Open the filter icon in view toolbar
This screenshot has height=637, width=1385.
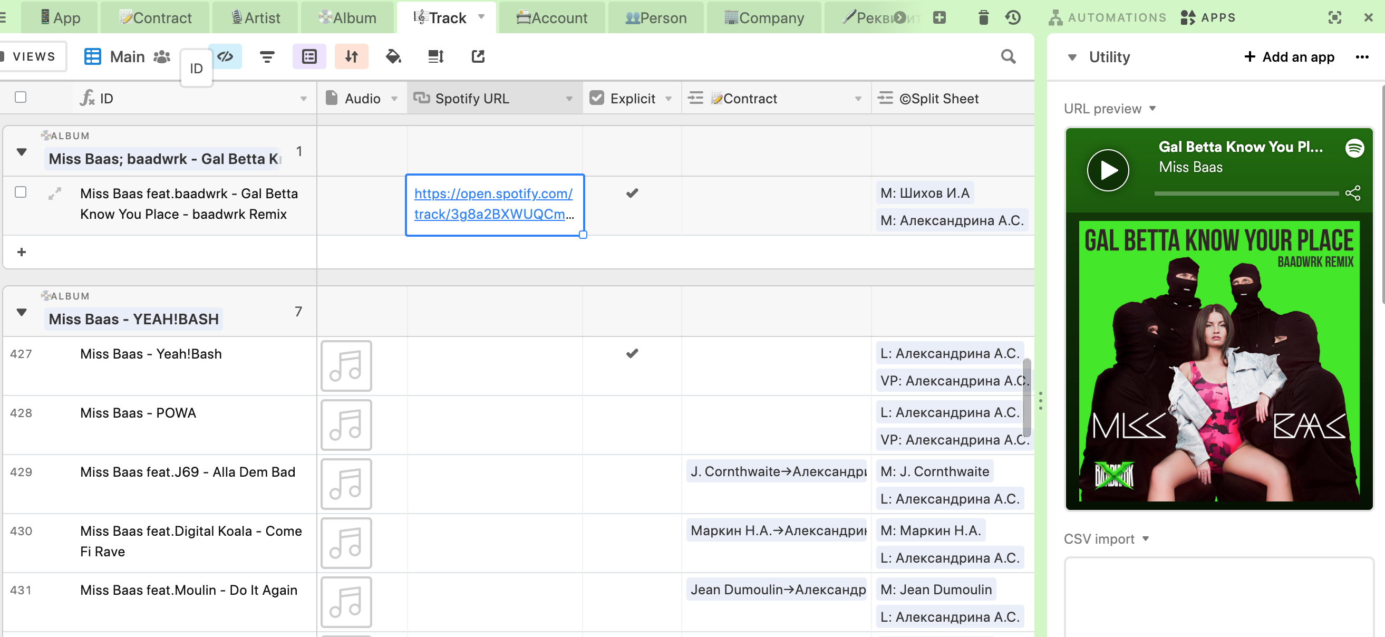coord(267,56)
